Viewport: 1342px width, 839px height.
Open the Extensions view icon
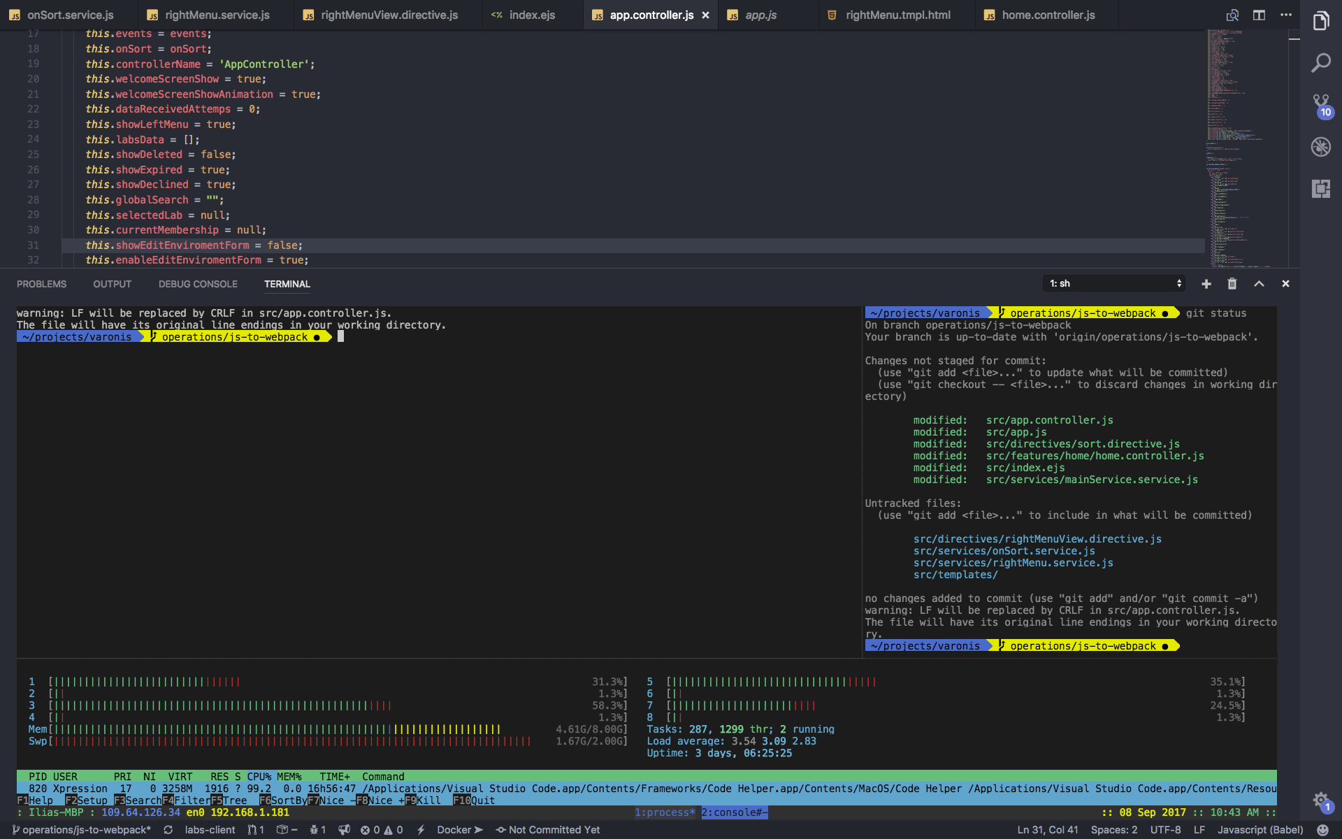[x=1320, y=189]
